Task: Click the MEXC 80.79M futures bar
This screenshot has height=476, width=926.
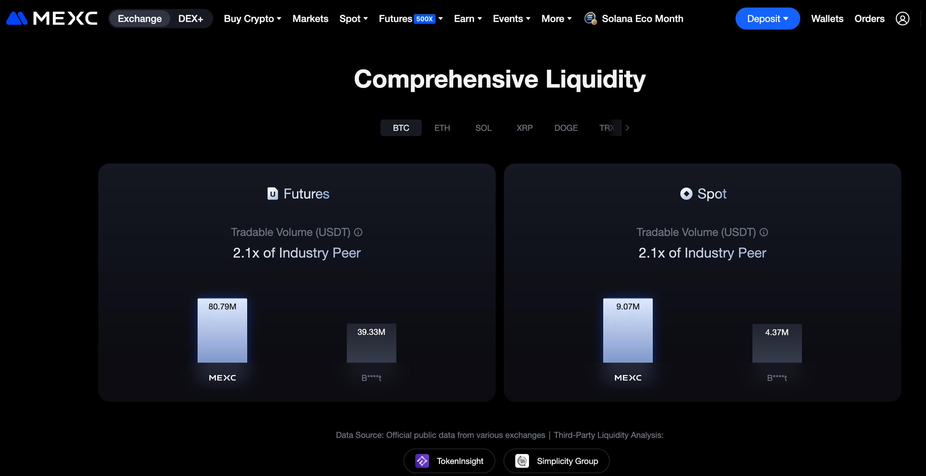Action: point(222,330)
